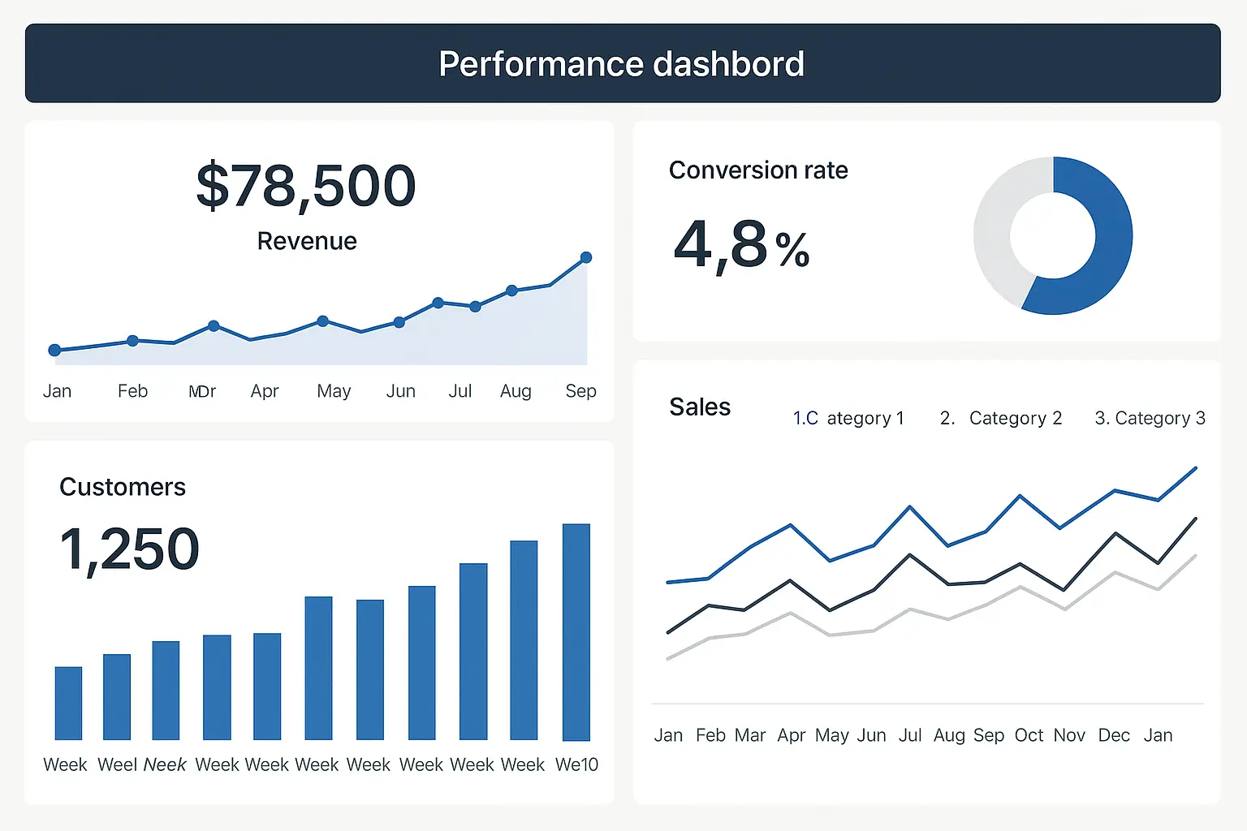
Task: Select the 4,8% conversion value
Action: [740, 244]
